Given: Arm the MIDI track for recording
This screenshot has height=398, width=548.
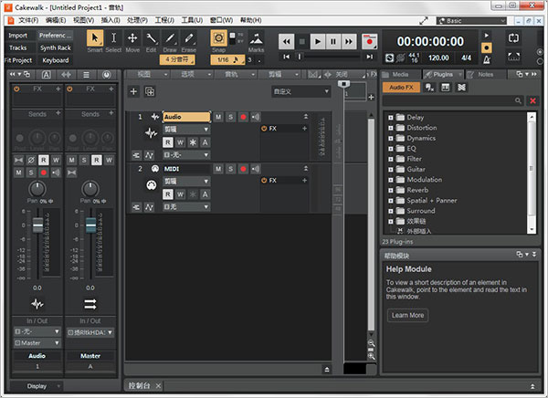Looking at the screenshot, I should point(243,169).
